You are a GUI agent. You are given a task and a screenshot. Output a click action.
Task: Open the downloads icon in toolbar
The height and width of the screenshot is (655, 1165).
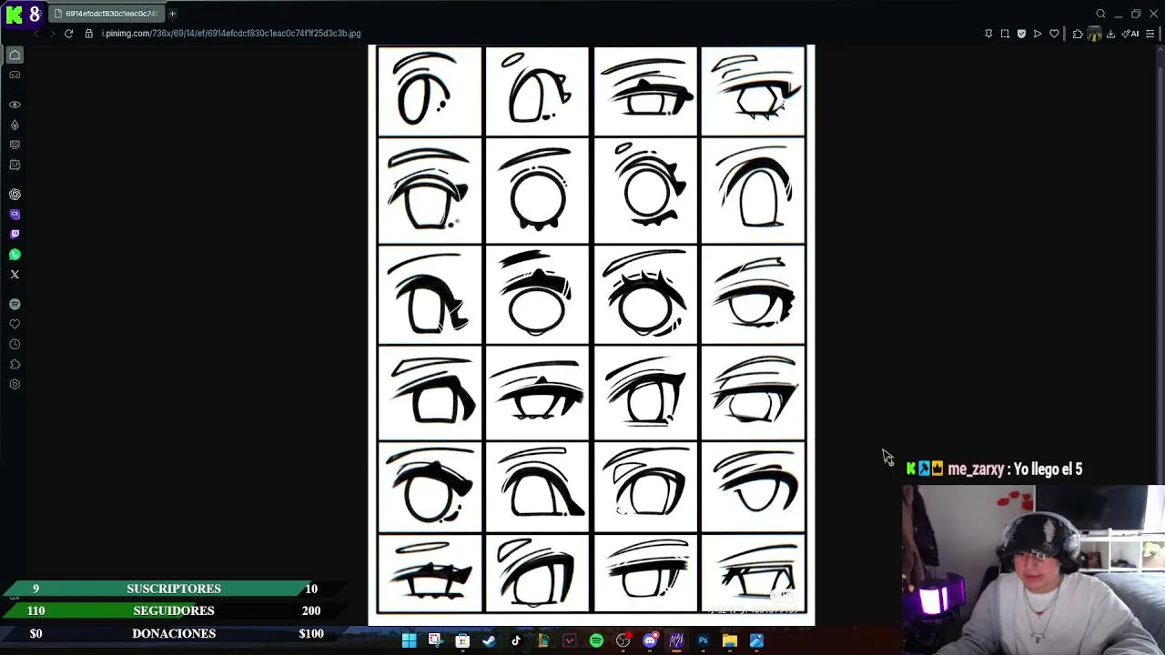[1110, 34]
